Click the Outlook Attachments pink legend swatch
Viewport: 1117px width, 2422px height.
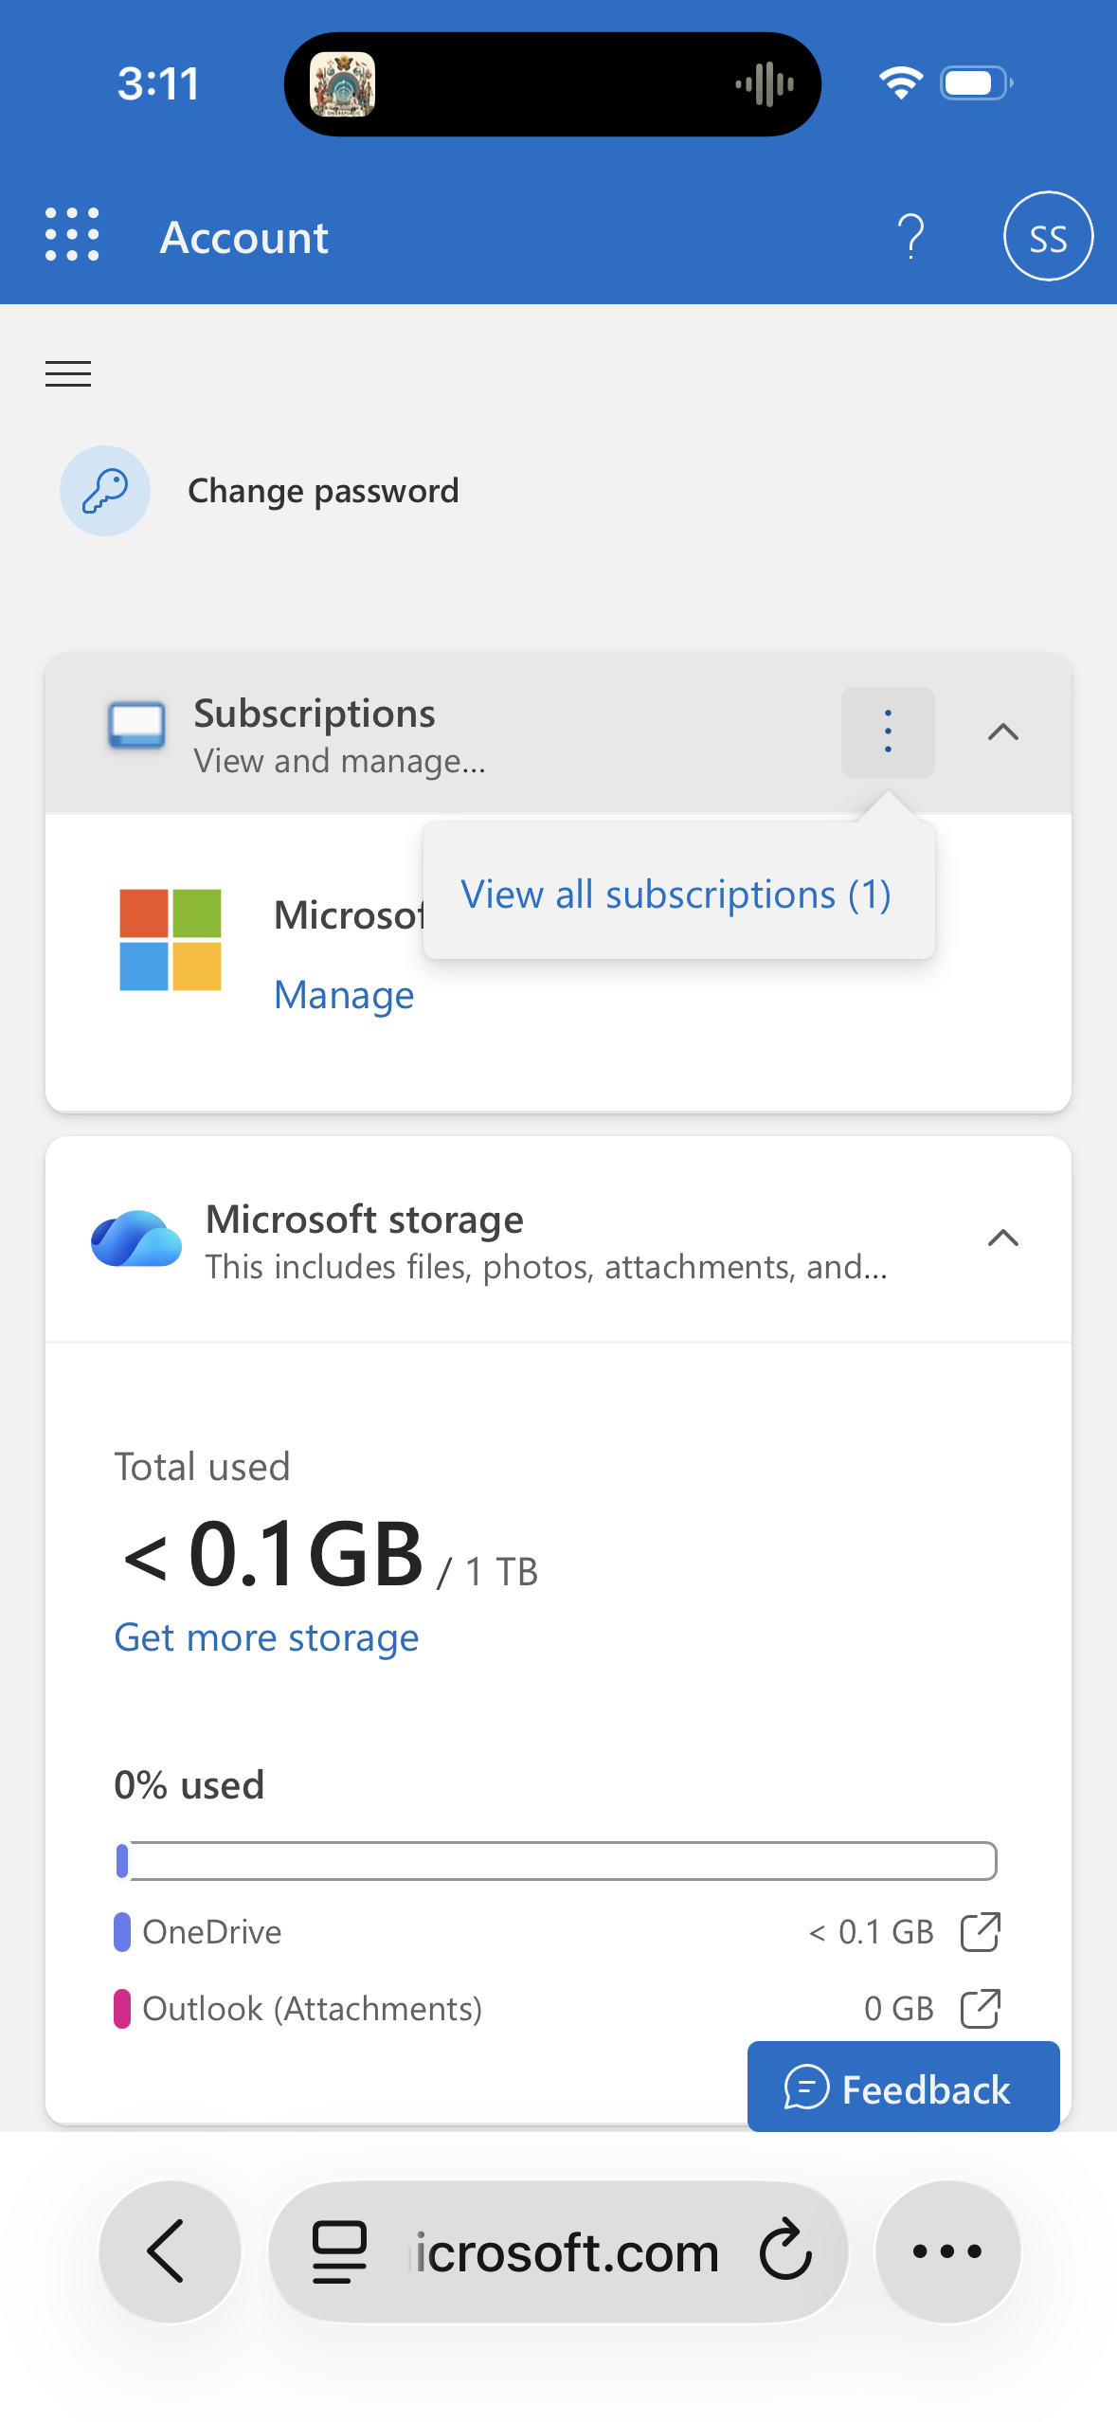pyautogui.click(x=122, y=2009)
